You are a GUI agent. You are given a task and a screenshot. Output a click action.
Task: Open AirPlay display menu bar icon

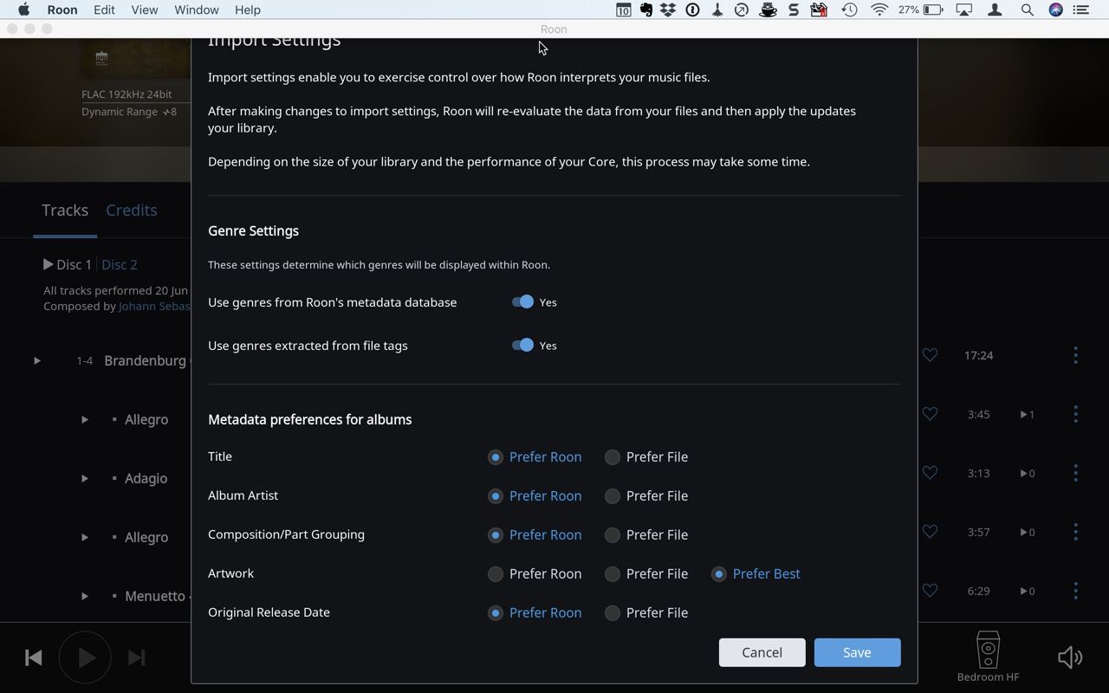tap(964, 10)
